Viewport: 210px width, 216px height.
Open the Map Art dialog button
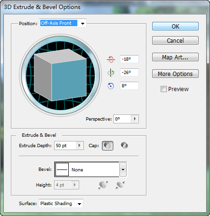[175, 57]
